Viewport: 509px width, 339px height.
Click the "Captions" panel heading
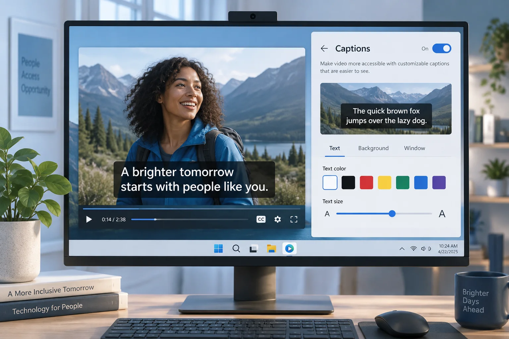353,49
